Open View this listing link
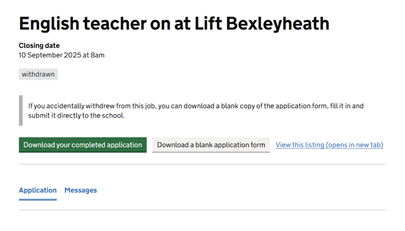This screenshot has width=405, height=231. coord(329,145)
